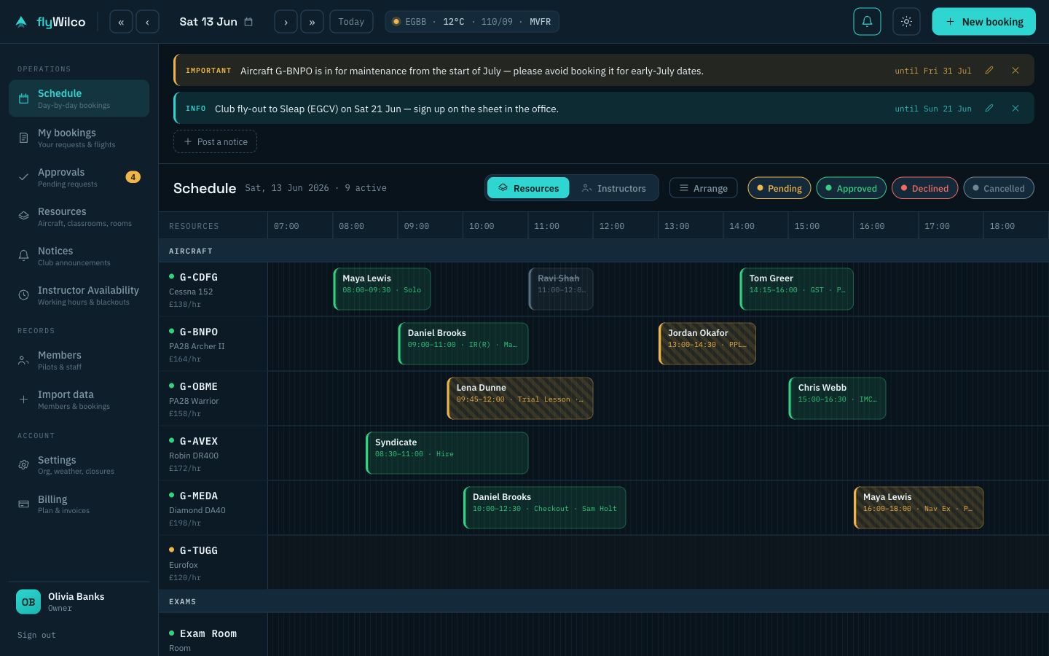
Task: Click the Today button
Action: click(x=351, y=22)
